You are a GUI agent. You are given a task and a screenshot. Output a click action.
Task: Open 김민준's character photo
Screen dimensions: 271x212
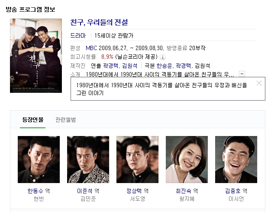point(88,159)
